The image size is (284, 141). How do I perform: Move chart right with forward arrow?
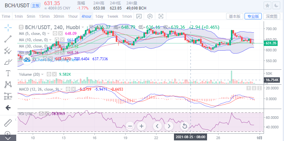pos(169,126)
